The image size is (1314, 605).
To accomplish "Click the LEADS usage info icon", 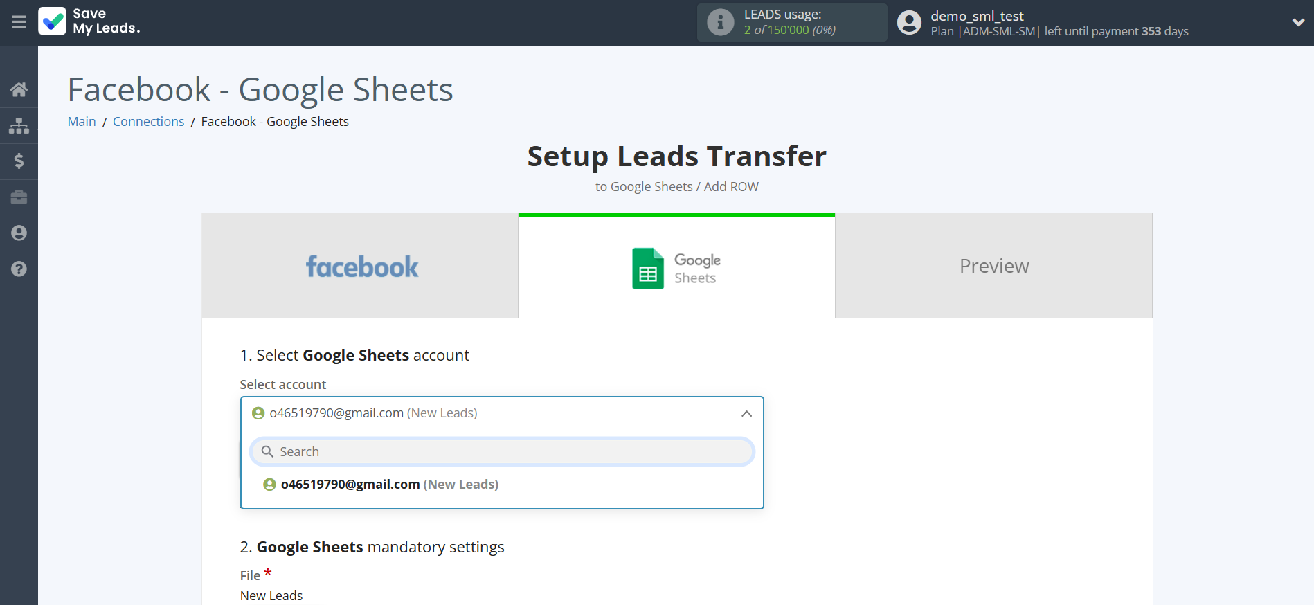I will [x=720, y=22].
